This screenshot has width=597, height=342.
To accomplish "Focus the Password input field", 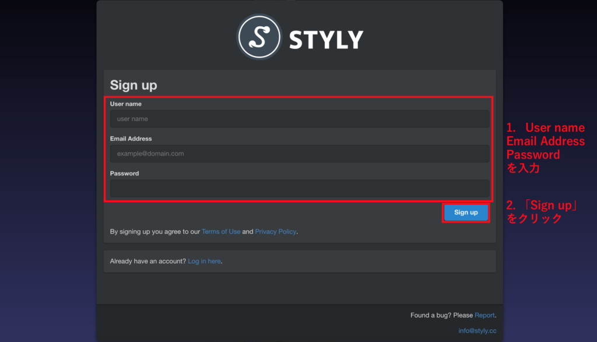I will pos(300,188).
